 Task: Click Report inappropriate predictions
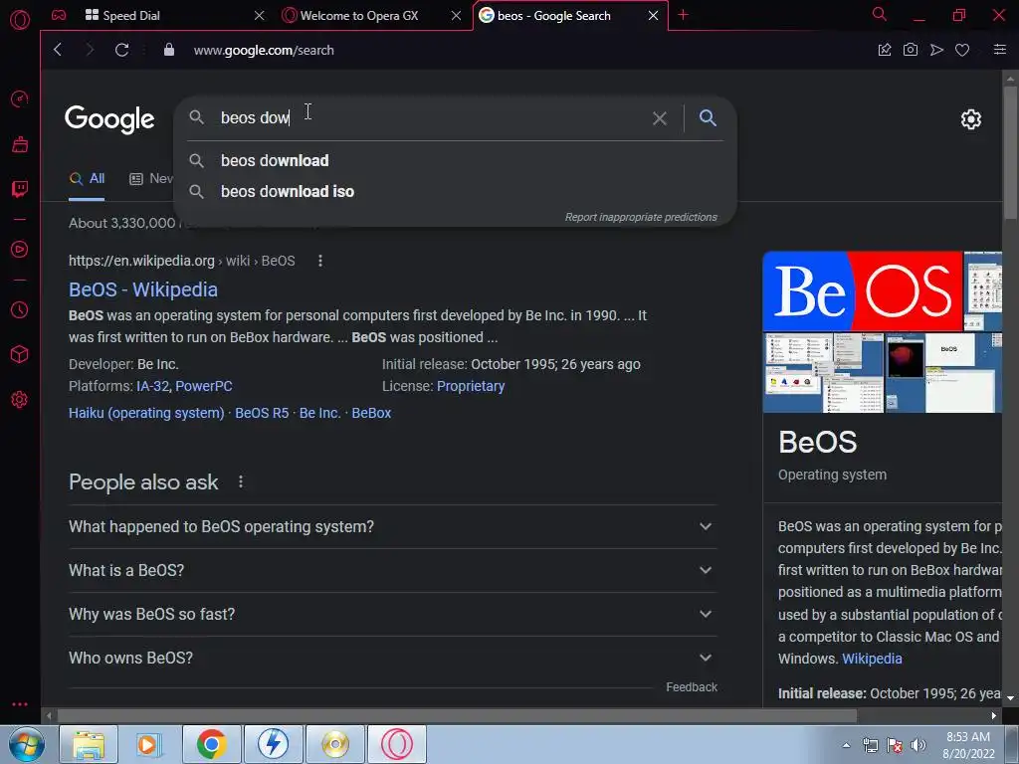click(x=641, y=217)
